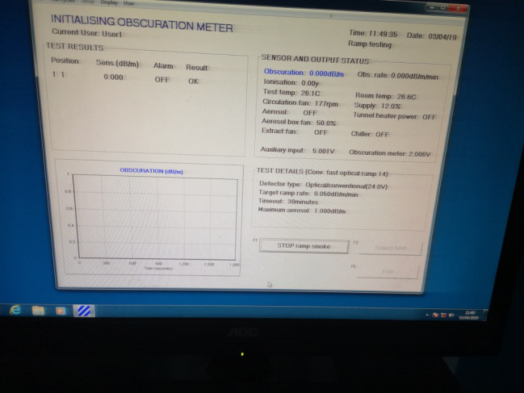The image size is (524, 393).
Task: Open the Setup menu in the menu bar
Action: [89, 3]
